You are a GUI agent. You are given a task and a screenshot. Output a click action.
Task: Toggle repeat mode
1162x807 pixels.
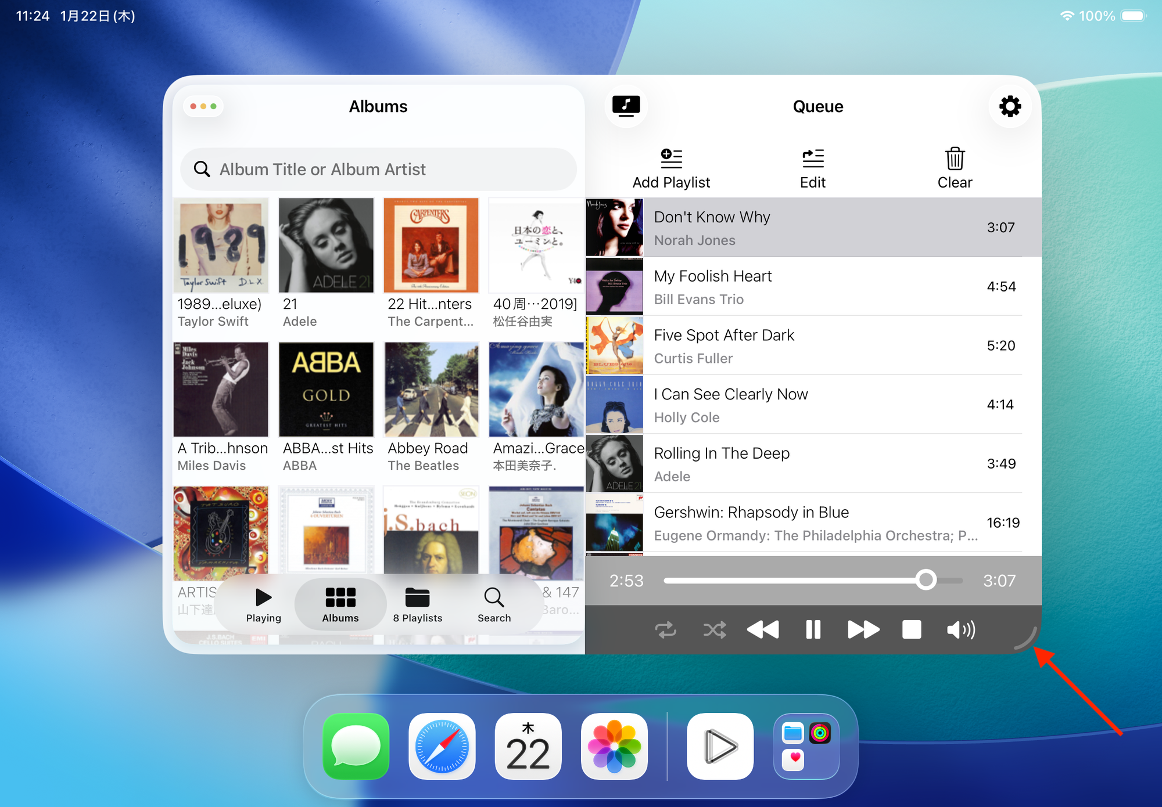click(x=666, y=630)
